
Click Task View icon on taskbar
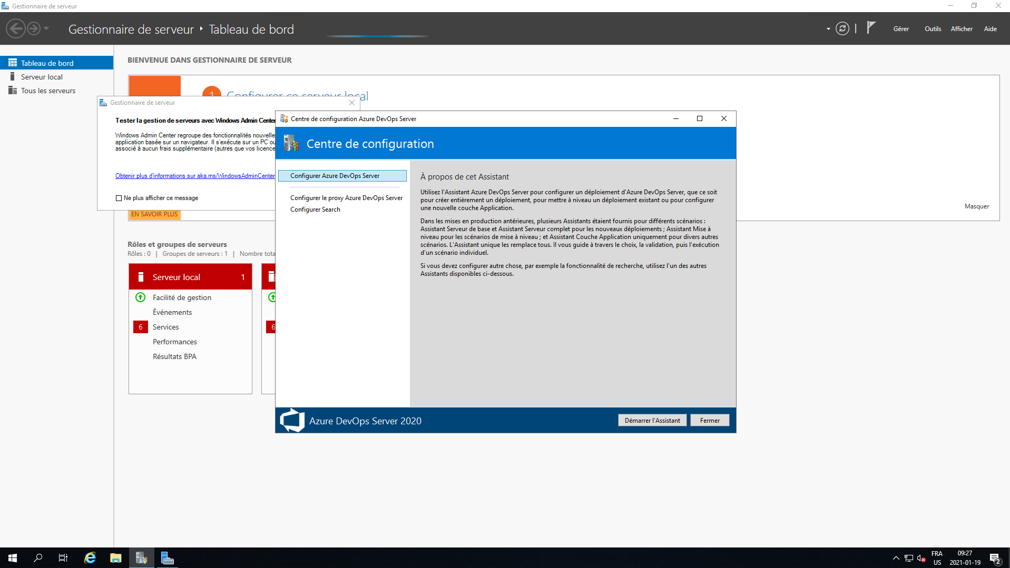pos(63,558)
